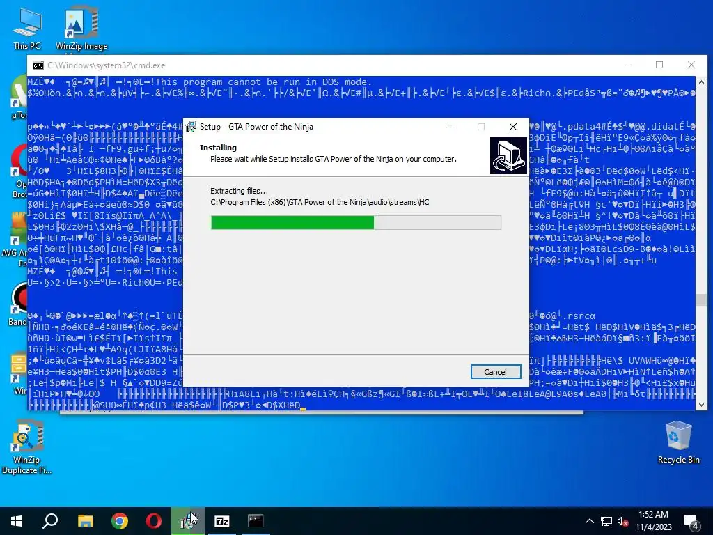Select the Recycle Bin desktop icon

click(678, 442)
